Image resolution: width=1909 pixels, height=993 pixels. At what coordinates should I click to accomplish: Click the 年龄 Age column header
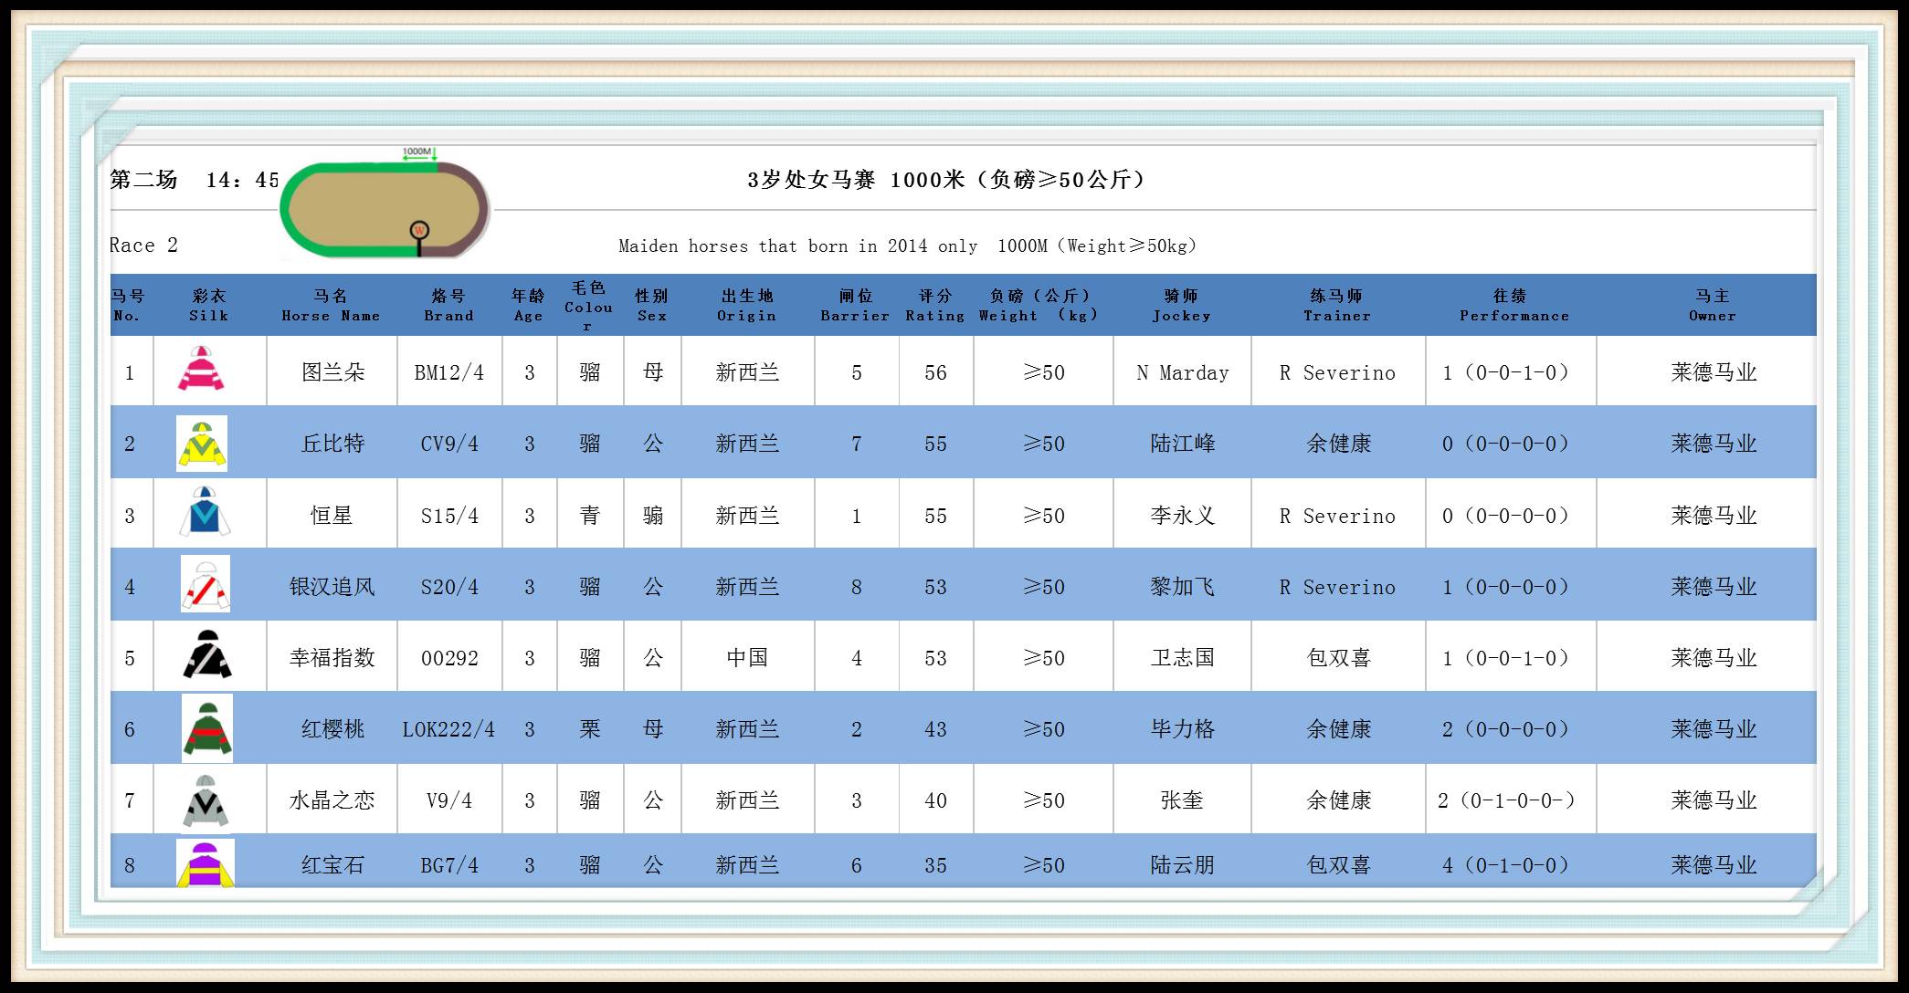[x=528, y=305]
